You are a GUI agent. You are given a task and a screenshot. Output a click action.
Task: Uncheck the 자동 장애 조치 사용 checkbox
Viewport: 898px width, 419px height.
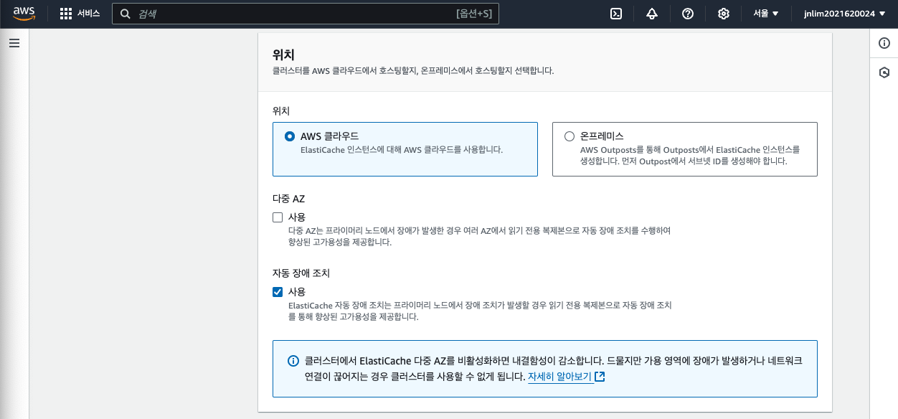coord(278,292)
